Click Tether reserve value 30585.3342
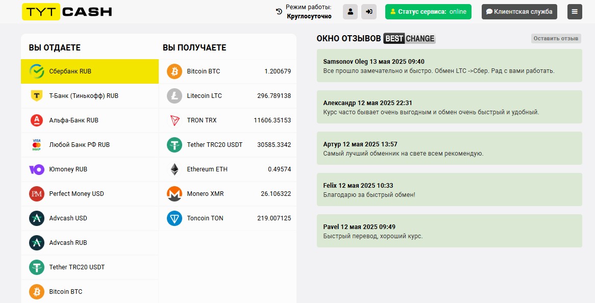The image size is (595, 303). [x=274, y=144]
